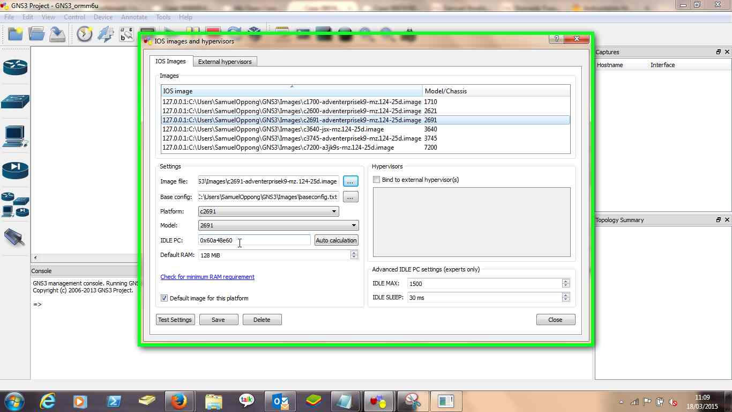The image size is (732, 412).
Task: Select the c3640-jsx-mz image row
Action: [x=365, y=129]
